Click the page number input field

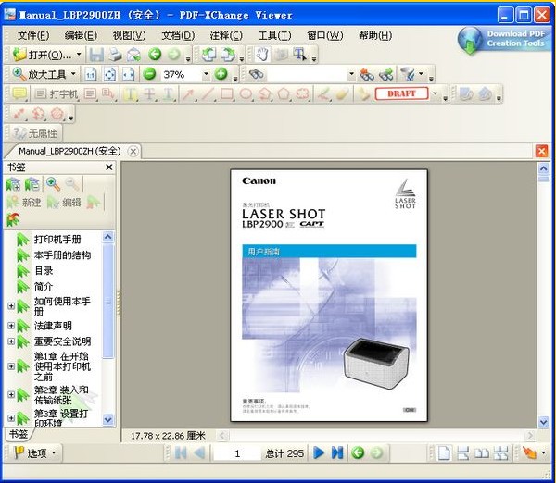click(x=237, y=453)
